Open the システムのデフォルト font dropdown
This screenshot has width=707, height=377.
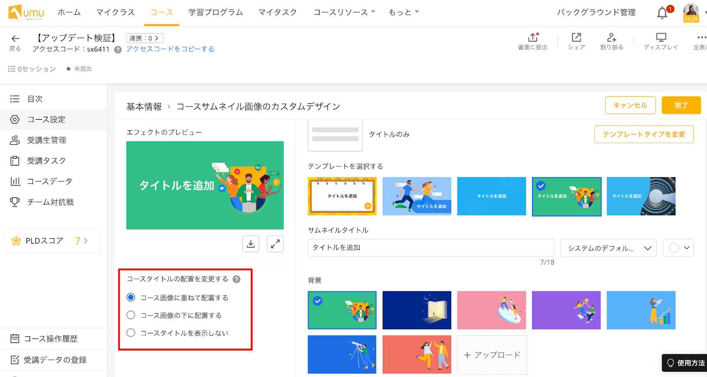pyautogui.click(x=608, y=248)
